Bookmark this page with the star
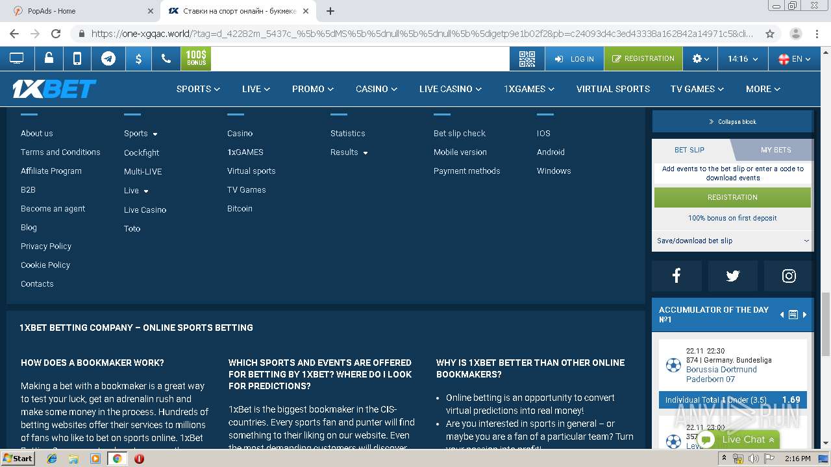Viewport: 831px width, 467px height. tap(770, 34)
